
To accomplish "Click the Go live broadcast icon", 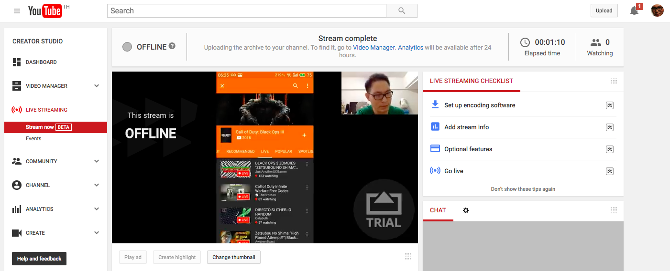I will pyautogui.click(x=435, y=170).
